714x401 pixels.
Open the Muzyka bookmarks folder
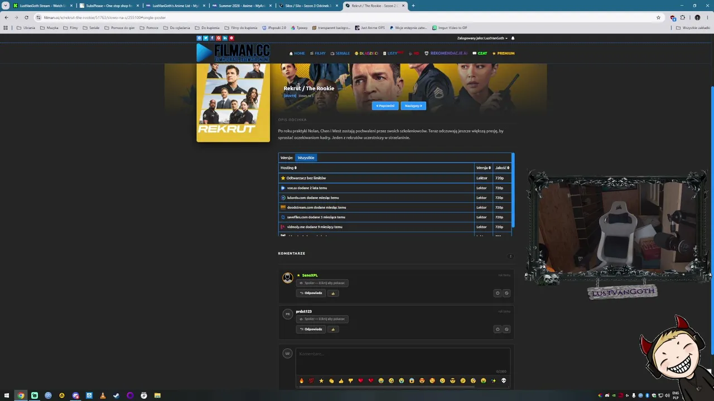click(49, 28)
